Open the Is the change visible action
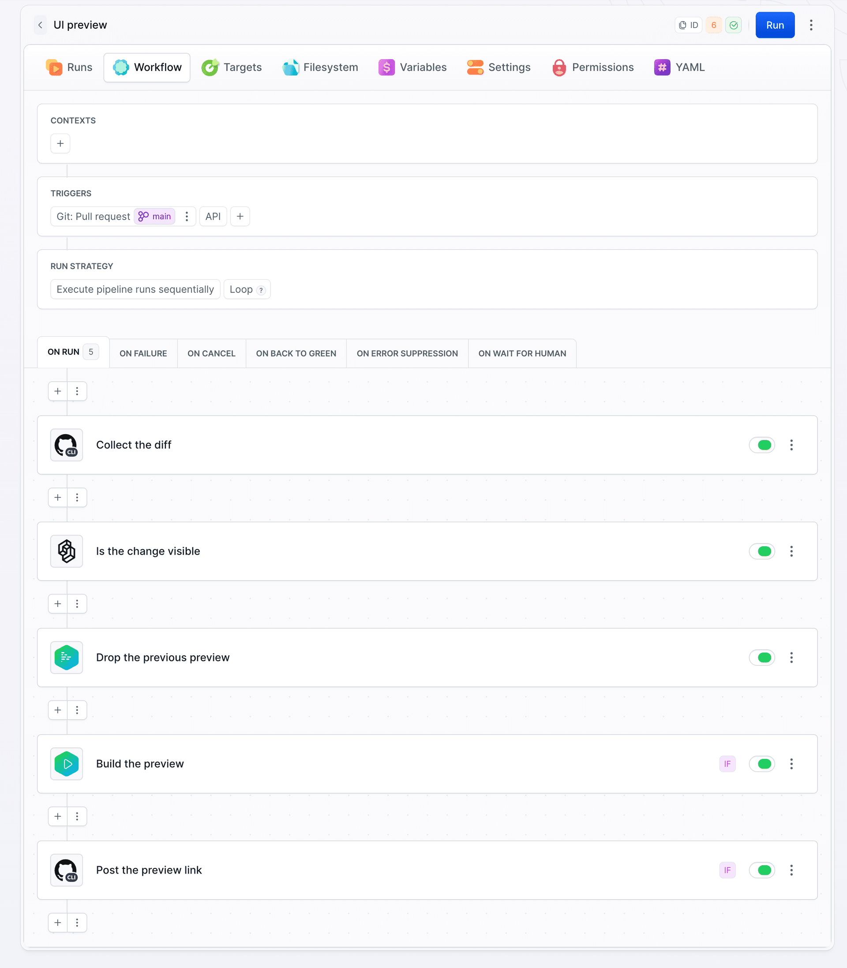The width and height of the screenshot is (847, 968). pos(427,551)
